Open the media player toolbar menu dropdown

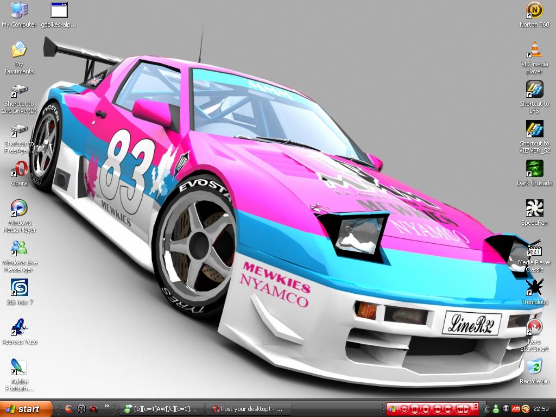click(x=404, y=409)
